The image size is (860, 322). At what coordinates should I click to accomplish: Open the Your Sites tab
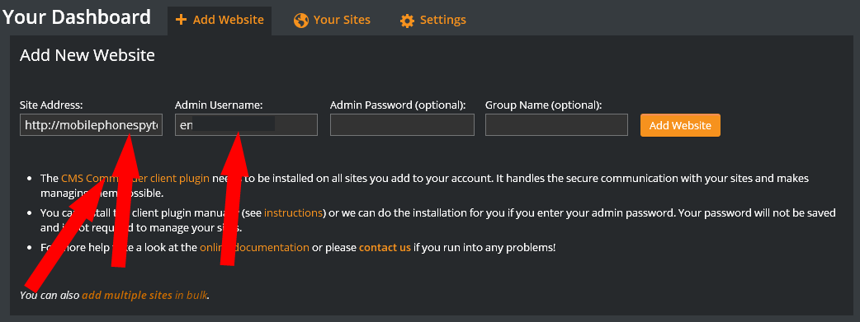coord(332,21)
